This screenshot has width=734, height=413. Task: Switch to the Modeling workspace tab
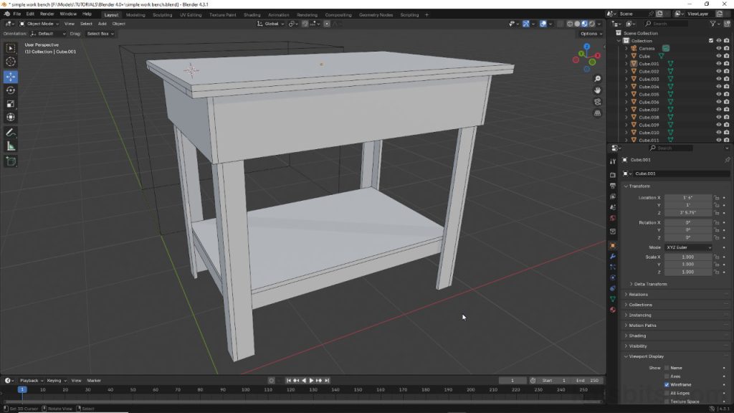click(x=135, y=14)
